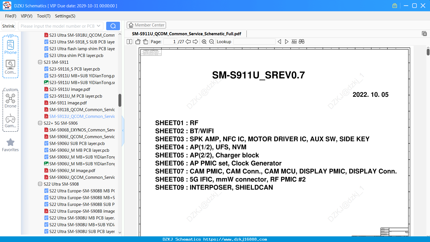Go to previous page arrow
Viewport: 430px width, 242px height.
[188, 42]
